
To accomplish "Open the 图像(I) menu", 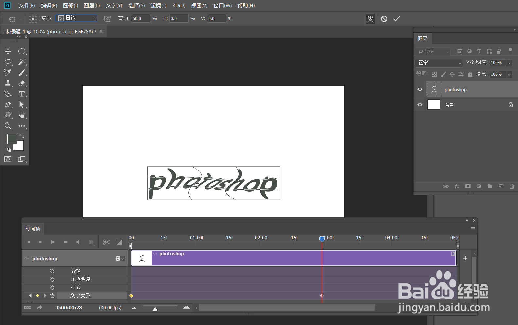I will 71,6.
